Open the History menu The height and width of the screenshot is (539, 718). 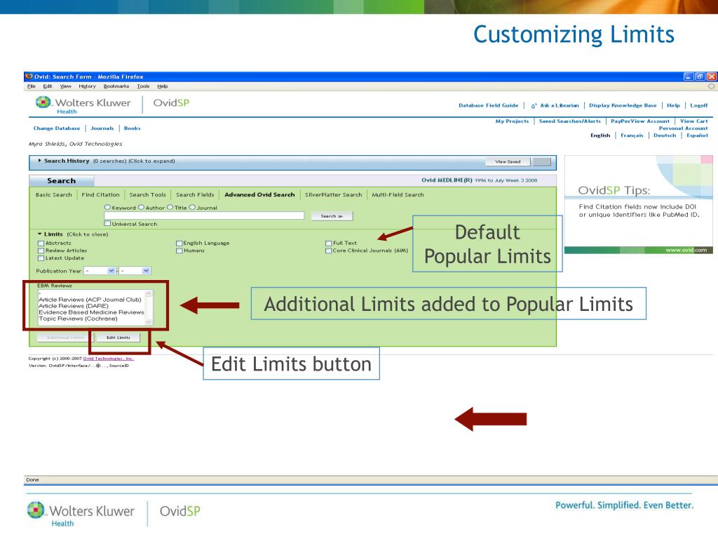pyautogui.click(x=87, y=86)
